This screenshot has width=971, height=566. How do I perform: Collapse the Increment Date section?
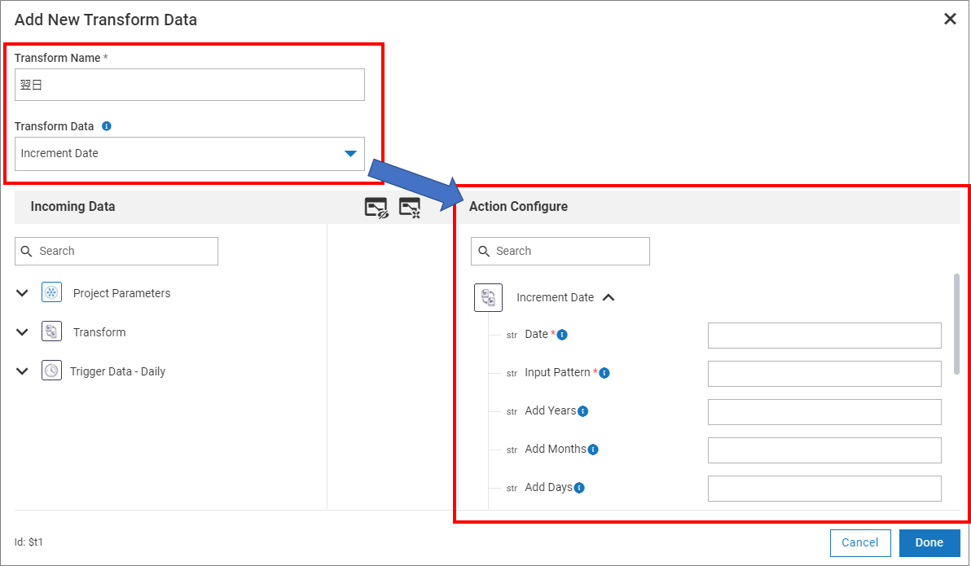609,298
